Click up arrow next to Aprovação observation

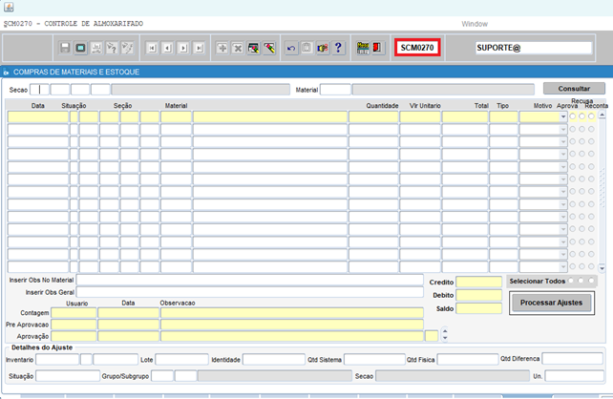[445, 331]
